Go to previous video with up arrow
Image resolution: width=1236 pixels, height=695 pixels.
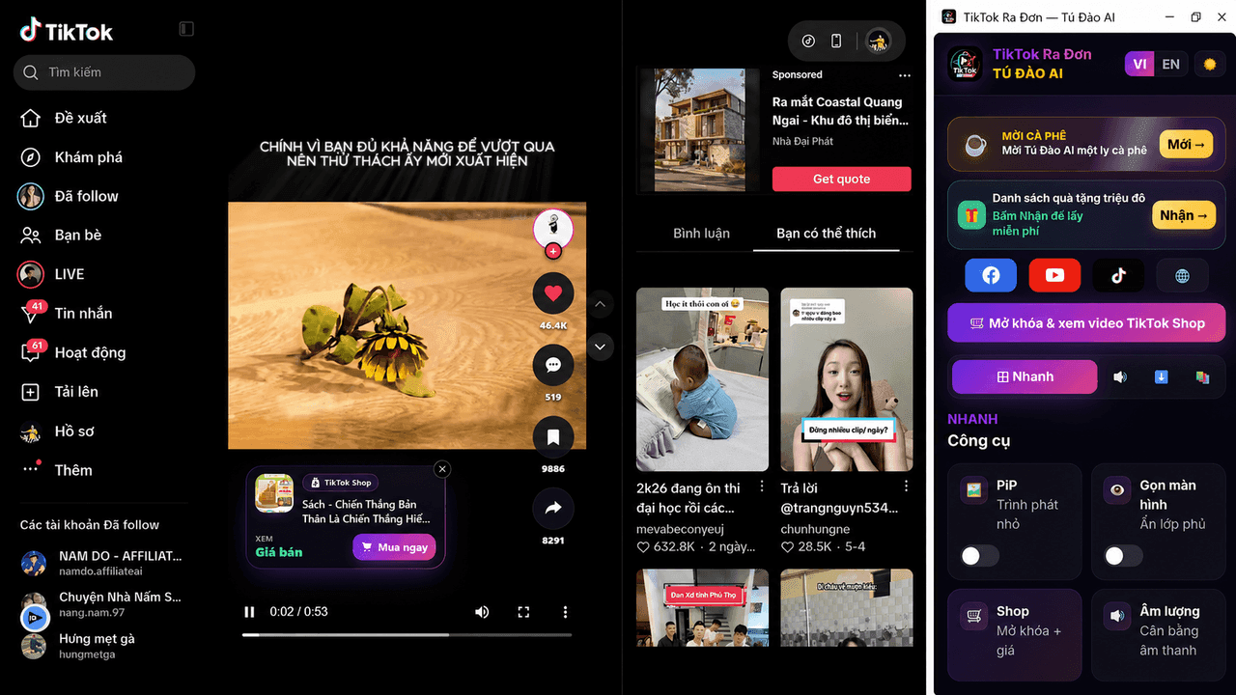600,304
